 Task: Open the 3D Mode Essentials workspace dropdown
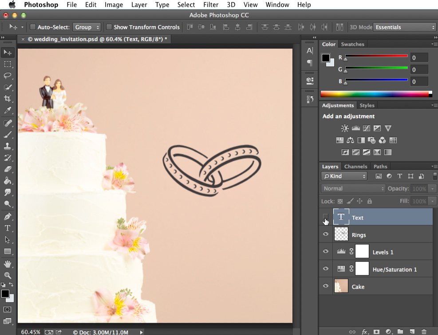[404, 27]
